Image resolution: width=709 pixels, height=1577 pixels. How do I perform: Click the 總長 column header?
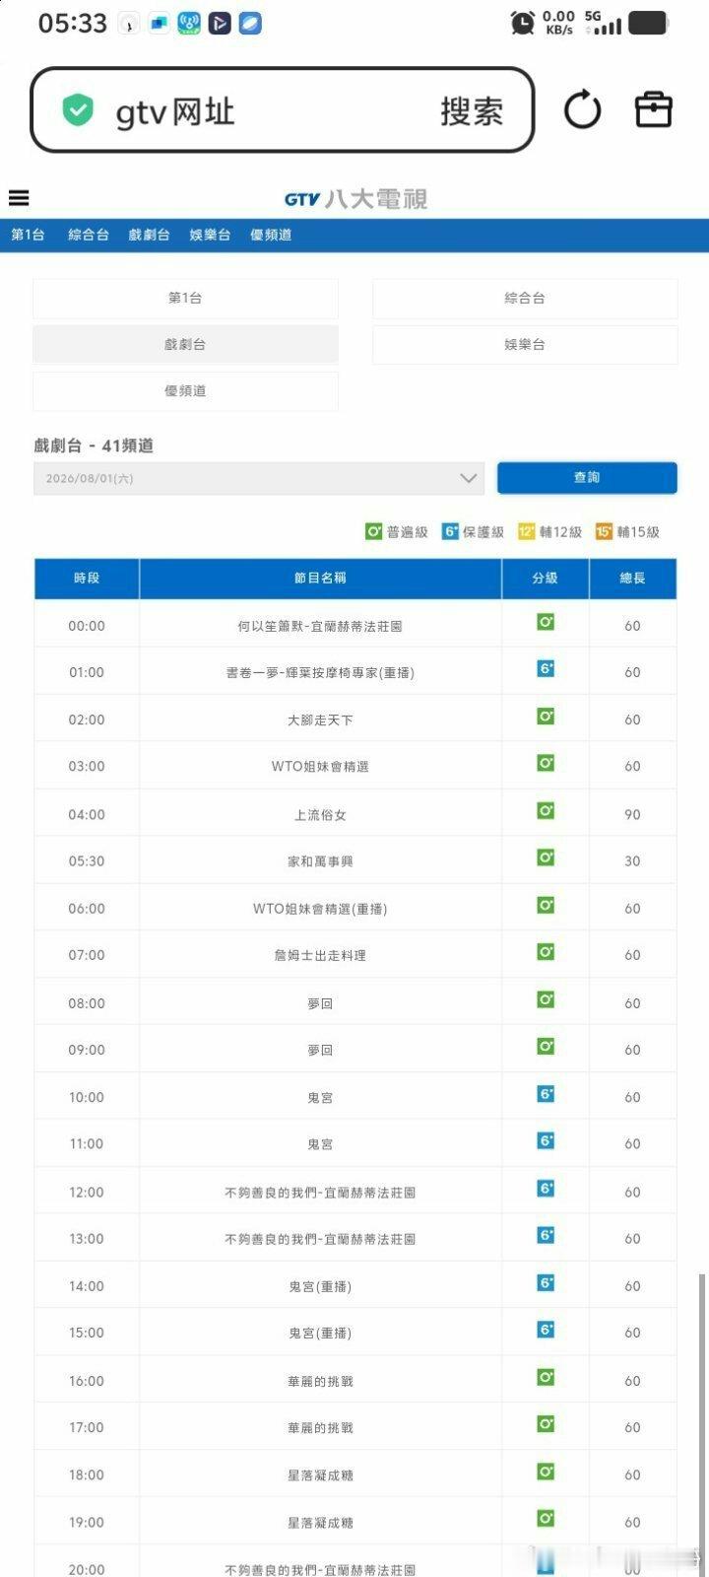coord(632,579)
